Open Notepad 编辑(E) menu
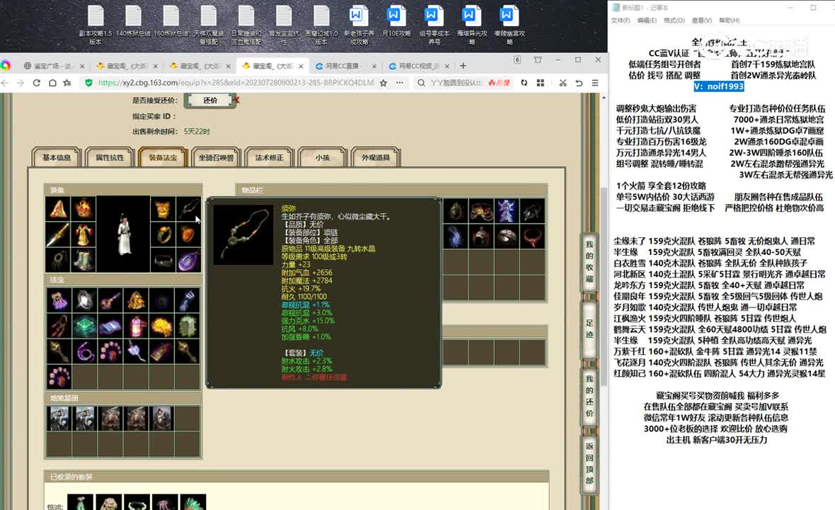 coord(647,21)
